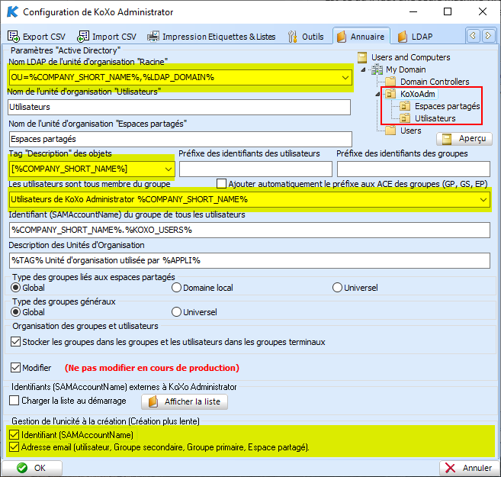This screenshot has width=501, height=477.
Task: Click the green check icon on OK
Action: coord(22,468)
